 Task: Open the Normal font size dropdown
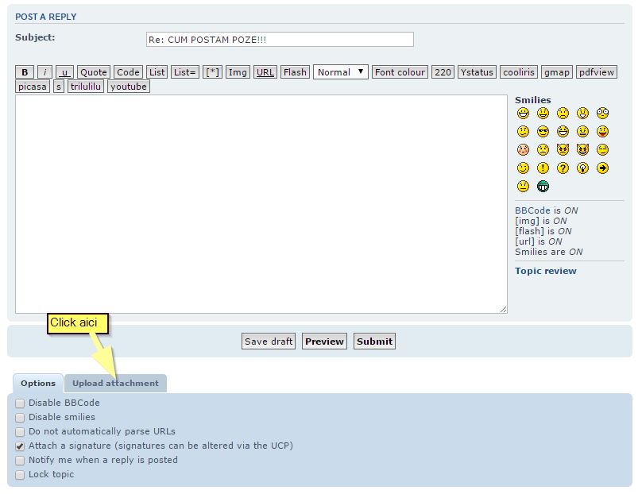[x=341, y=72]
